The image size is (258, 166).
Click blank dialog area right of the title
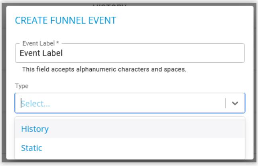click(x=184, y=21)
